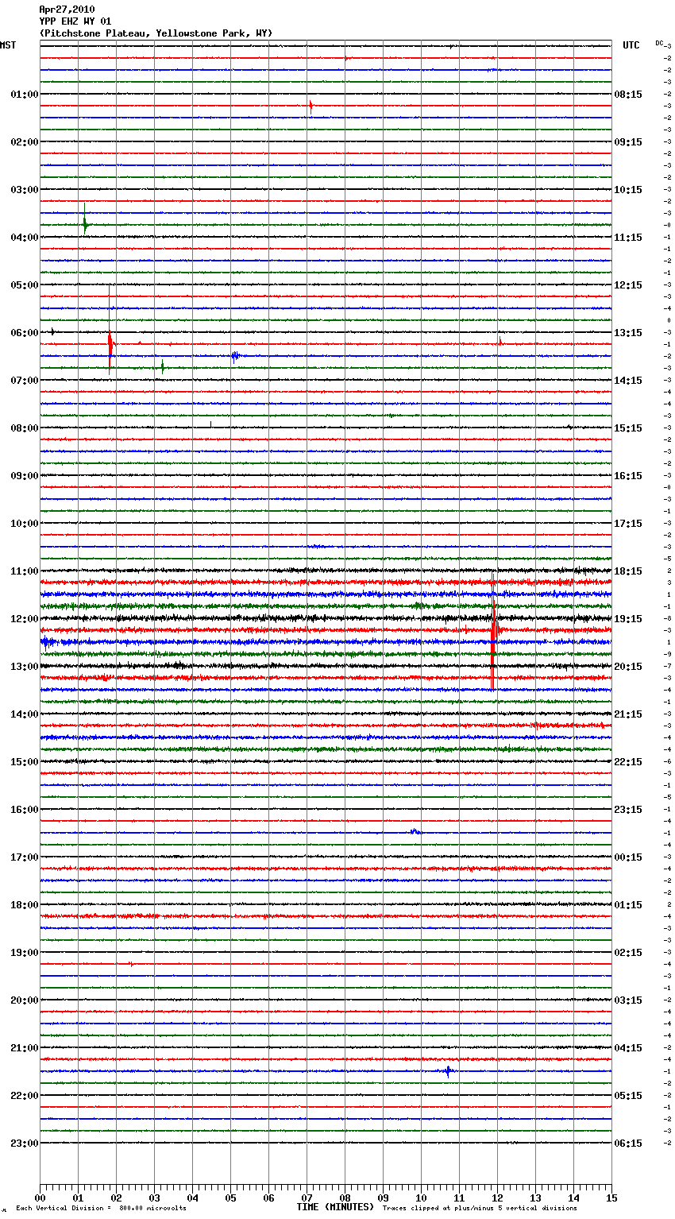
Task: Click the 23:15 UTC time label
Action: (628, 809)
